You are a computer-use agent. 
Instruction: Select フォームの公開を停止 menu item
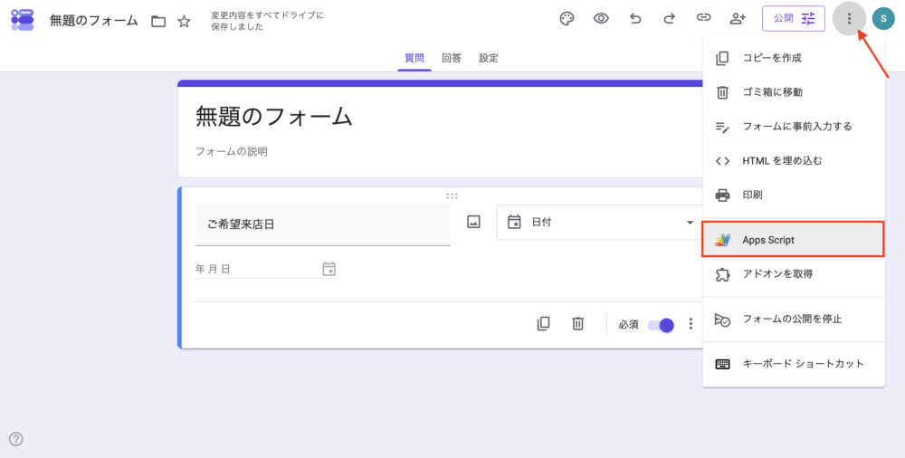click(x=794, y=319)
